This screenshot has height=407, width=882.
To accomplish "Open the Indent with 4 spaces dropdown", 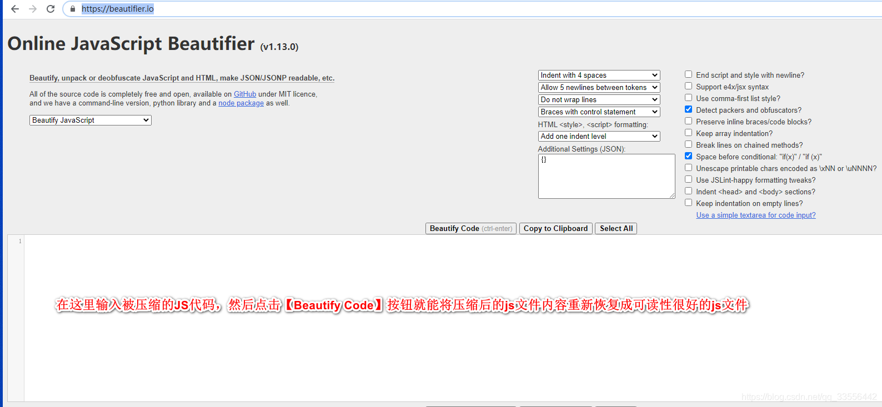I will 599,75.
